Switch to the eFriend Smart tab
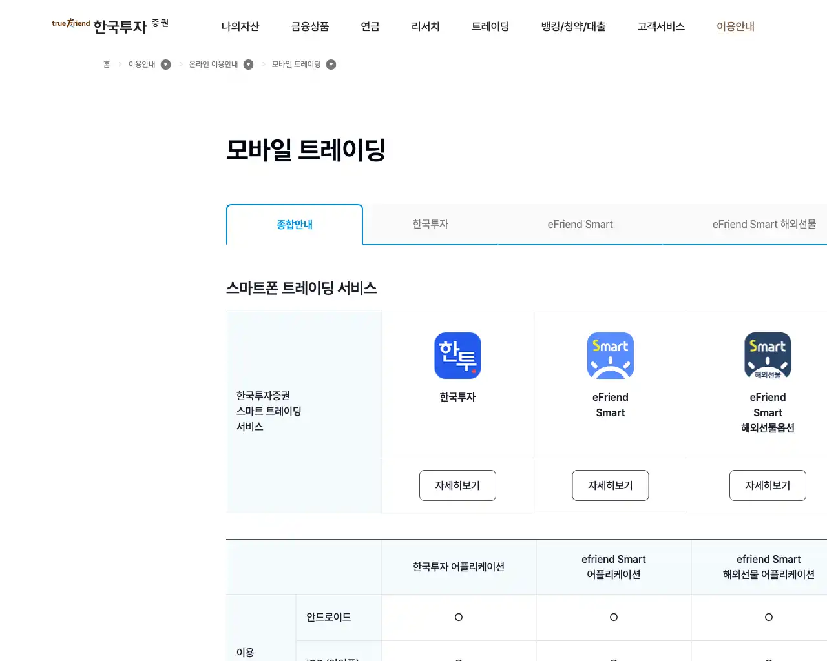 580,225
